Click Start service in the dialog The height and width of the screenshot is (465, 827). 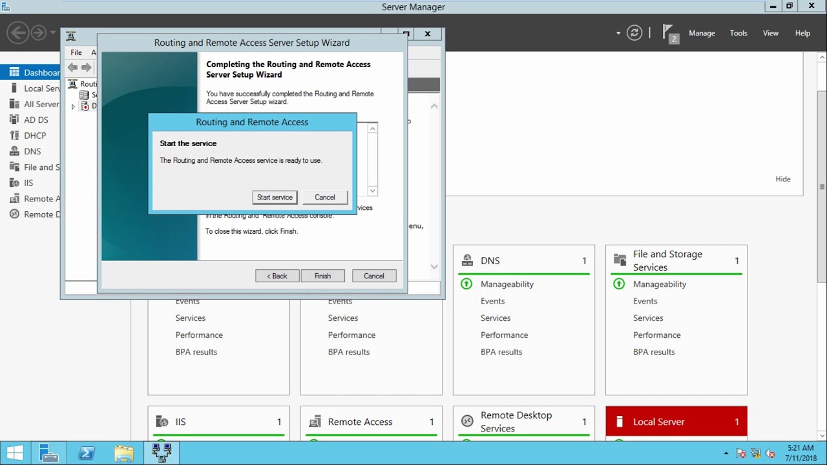(x=275, y=198)
